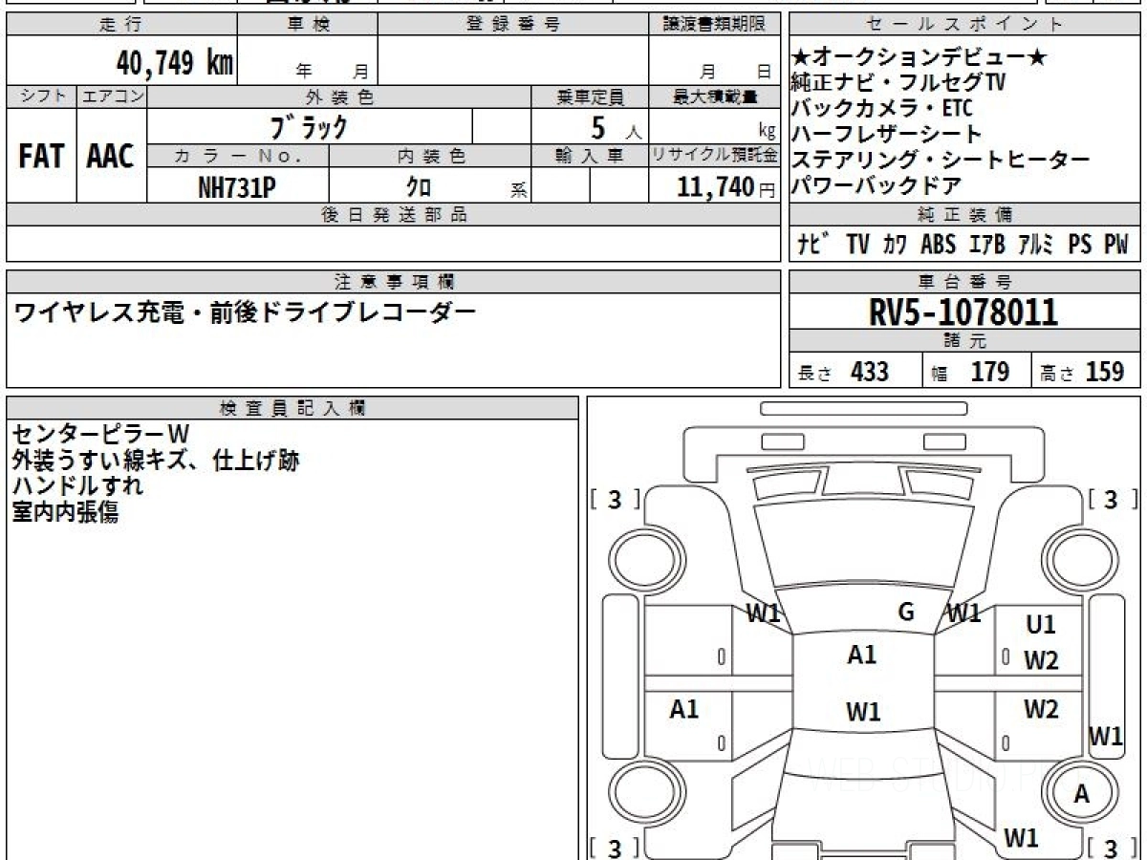Select the AAC air conditioner value
The image size is (1147, 860).
(x=111, y=156)
